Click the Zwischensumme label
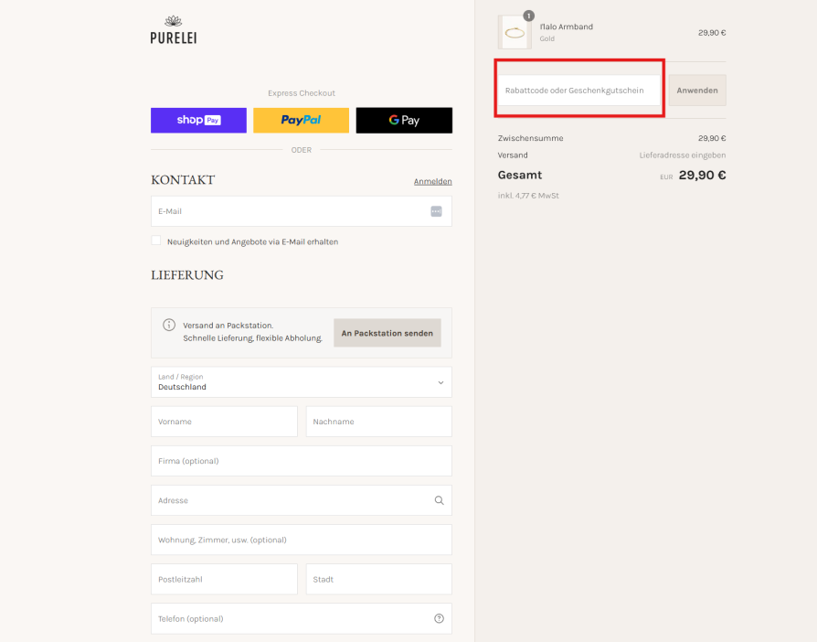The height and width of the screenshot is (642, 817). pos(530,138)
